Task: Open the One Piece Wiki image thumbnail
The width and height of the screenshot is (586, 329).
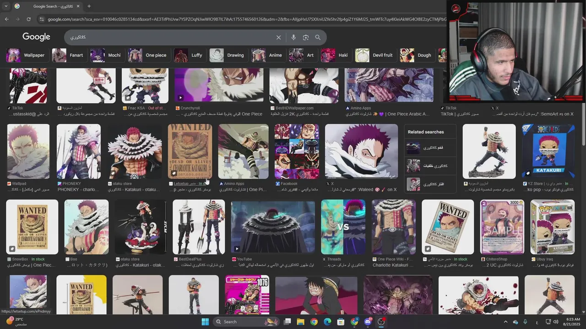Action: 394,227
